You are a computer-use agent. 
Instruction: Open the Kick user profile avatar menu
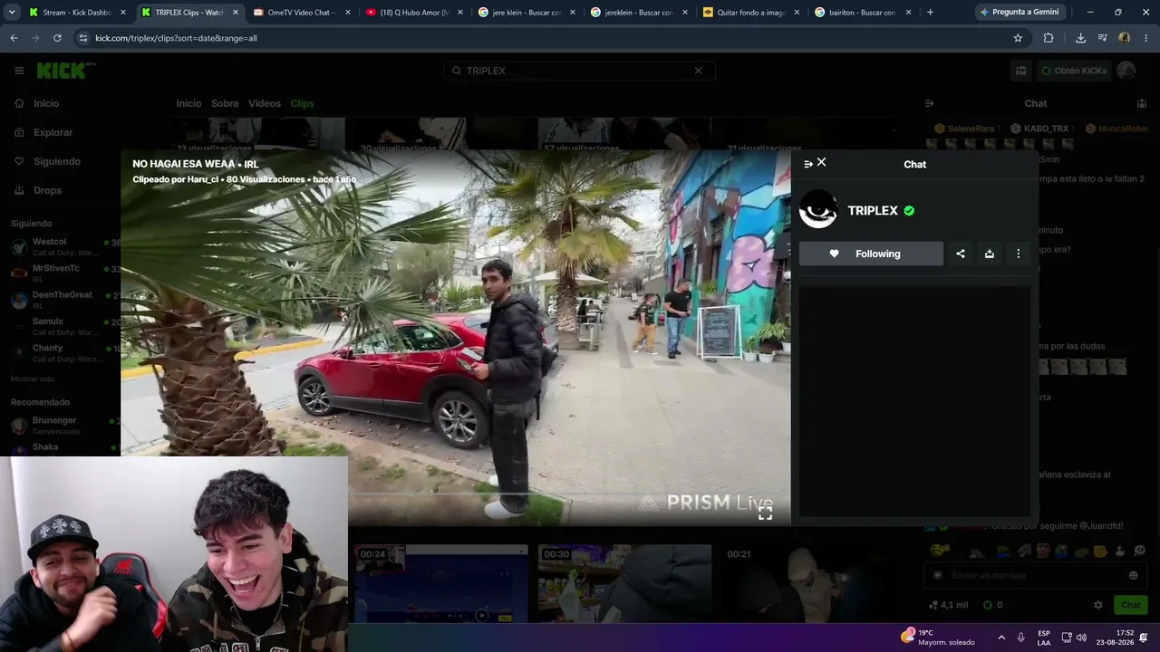click(x=1126, y=71)
